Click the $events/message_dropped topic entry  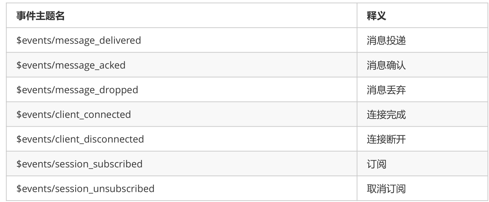coord(77,90)
